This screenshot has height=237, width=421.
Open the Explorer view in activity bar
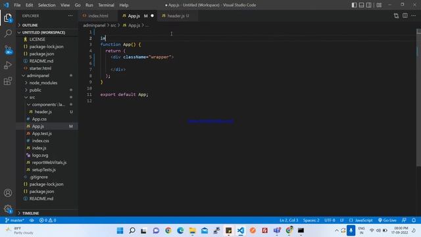point(8,18)
